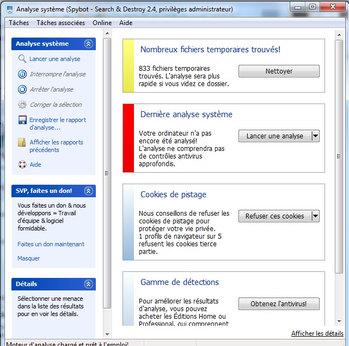The width and height of the screenshot is (349, 346).
Task: Click the lifebuoy Aide icon in sidebar
Action: tap(22, 165)
